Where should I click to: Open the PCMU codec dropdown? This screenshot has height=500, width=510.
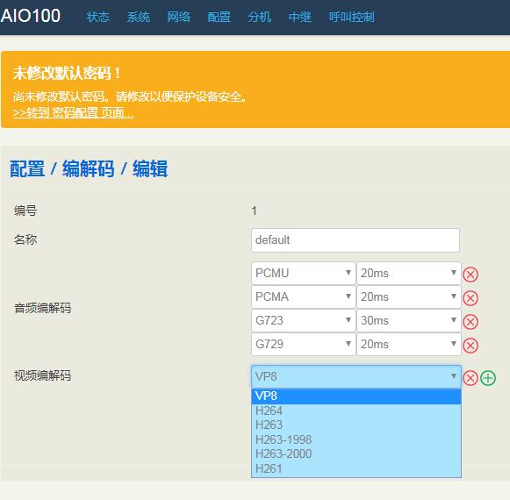tap(303, 273)
